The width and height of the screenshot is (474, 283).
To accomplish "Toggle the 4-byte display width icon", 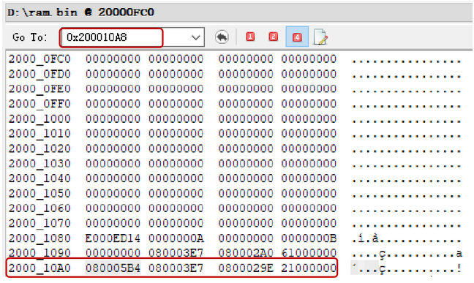I will click(x=297, y=37).
